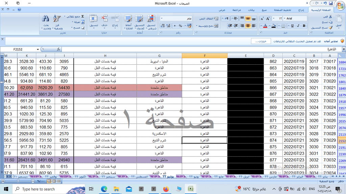346x194 pixels.
Task: Open the اغسطس ٢٢ sheet tab
Action: [x=140, y=176]
